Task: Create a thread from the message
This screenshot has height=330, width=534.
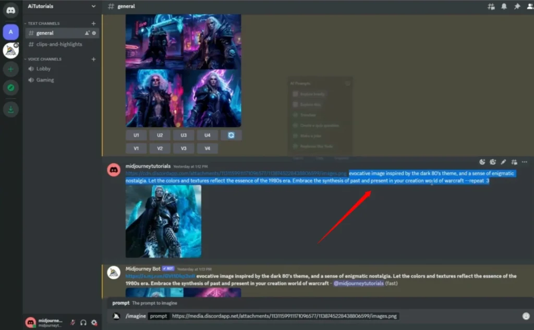Action: pyautogui.click(x=514, y=162)
